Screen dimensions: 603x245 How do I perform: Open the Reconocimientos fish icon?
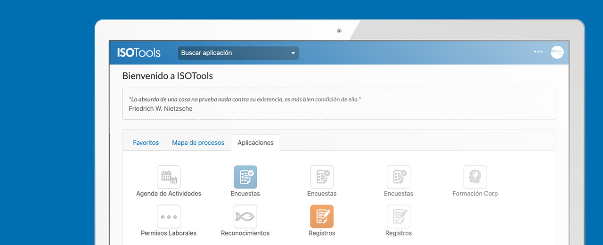point(245,217)
